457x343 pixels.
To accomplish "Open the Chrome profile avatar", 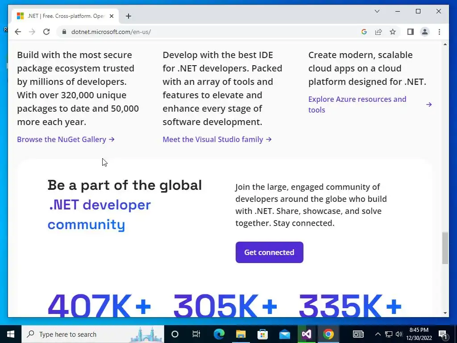I will click(x=425, y=32).
